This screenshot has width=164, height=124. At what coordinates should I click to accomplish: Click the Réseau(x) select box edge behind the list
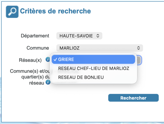[139, 60]
